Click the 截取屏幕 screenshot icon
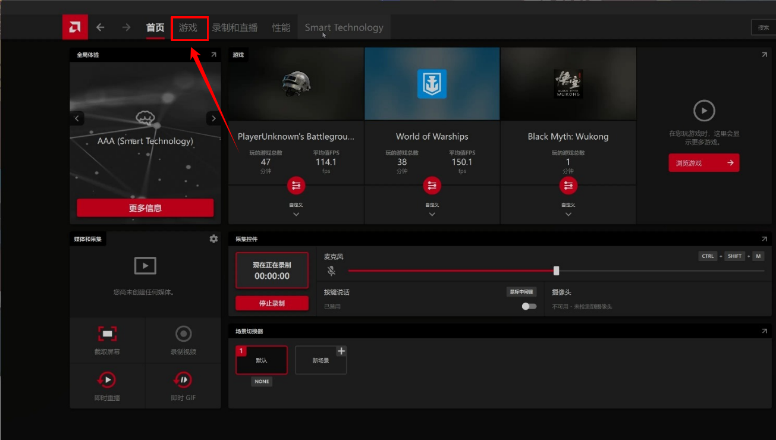This screenshot has height=440, width=776. [x=108, y=334]
